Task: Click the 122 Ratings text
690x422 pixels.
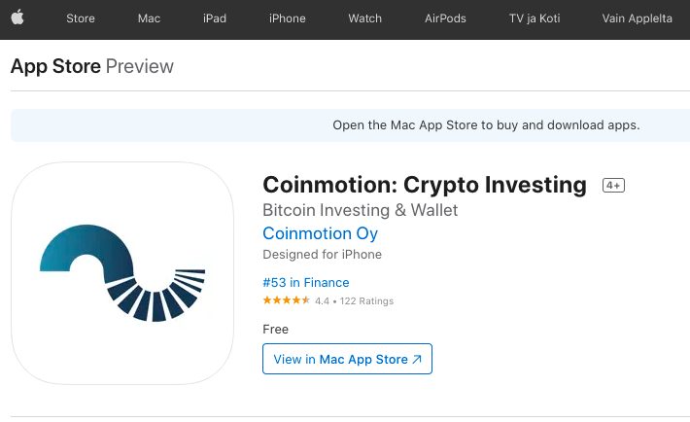Action: (x=366, y=301)
